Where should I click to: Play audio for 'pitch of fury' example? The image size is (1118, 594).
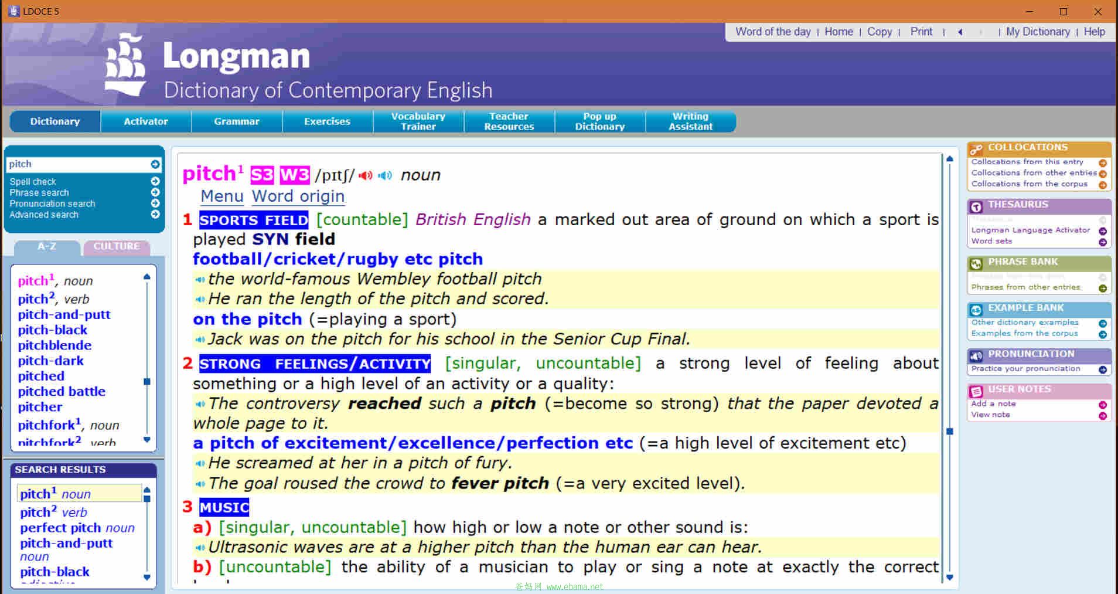[x=200, y=464]
